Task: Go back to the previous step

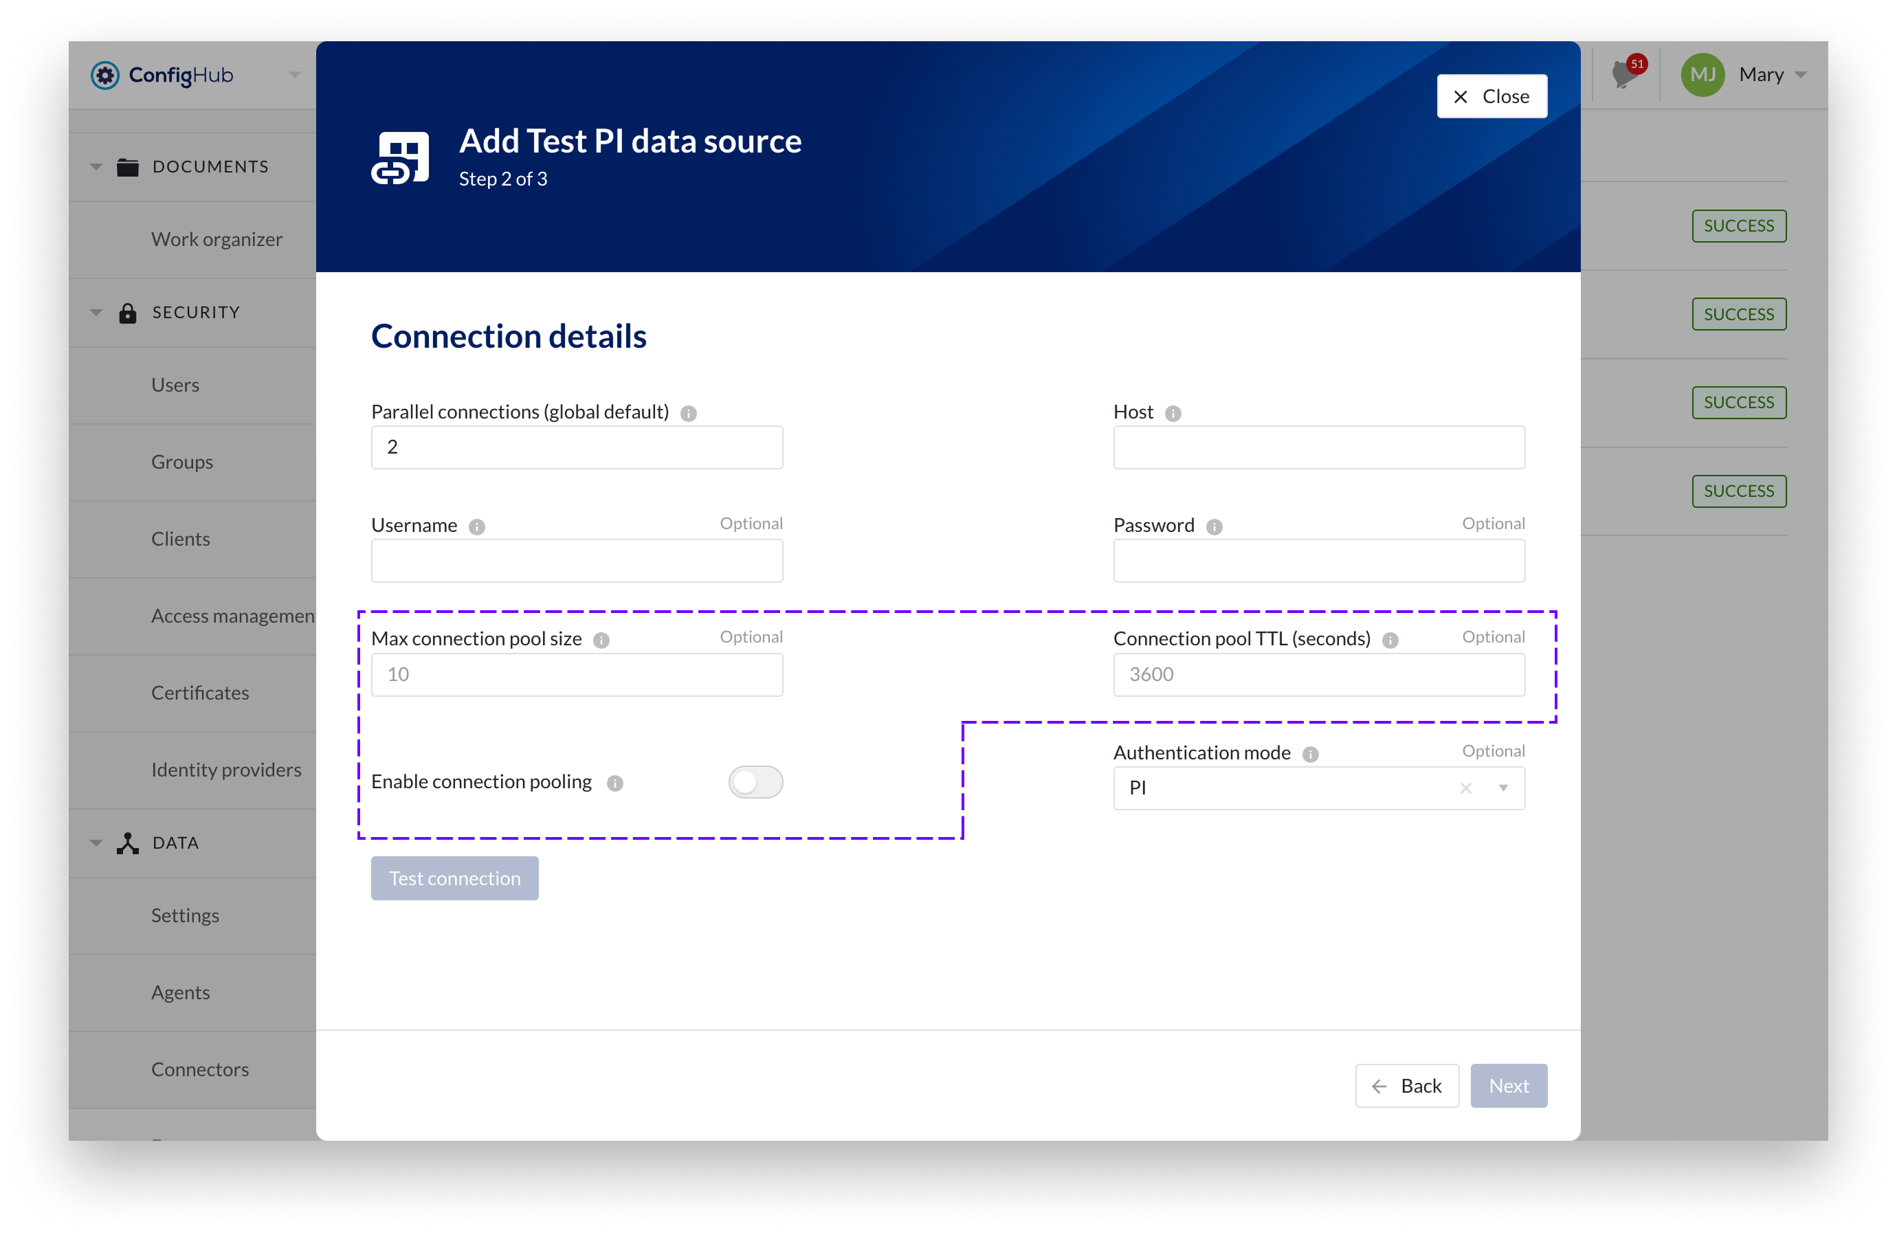Action: pyautogui.click(x=1407, y=1086)
